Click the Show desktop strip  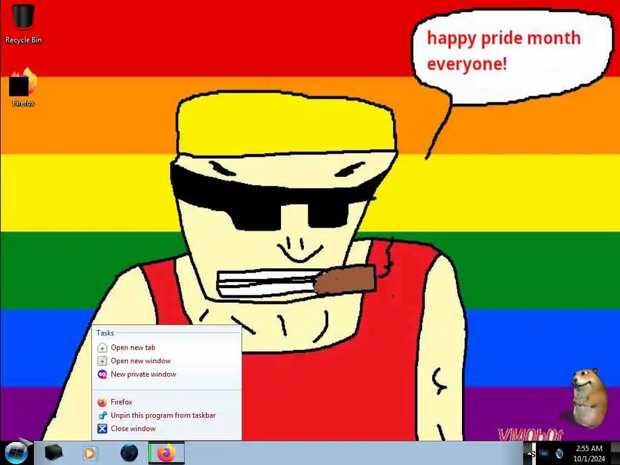click(x=615, y=453)
